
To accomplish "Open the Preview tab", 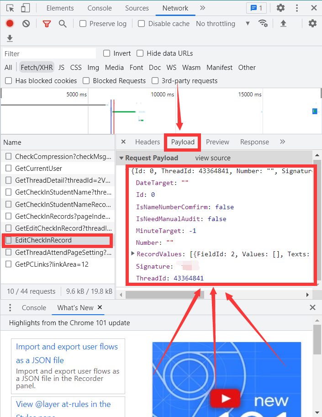I will [x=217, y=142].
